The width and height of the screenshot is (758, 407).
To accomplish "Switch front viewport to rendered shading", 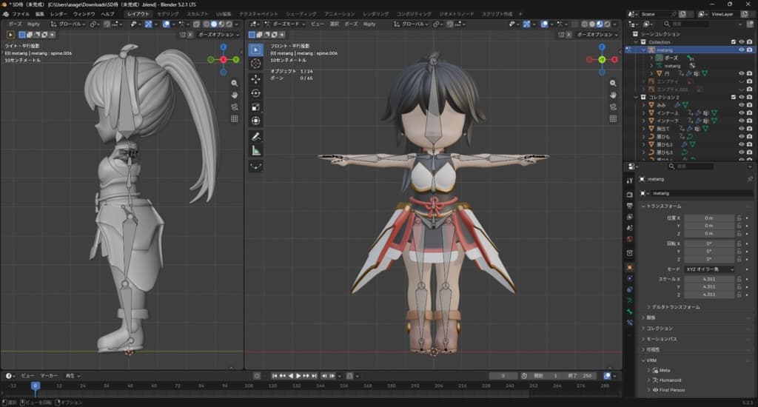I will point(607,24).
